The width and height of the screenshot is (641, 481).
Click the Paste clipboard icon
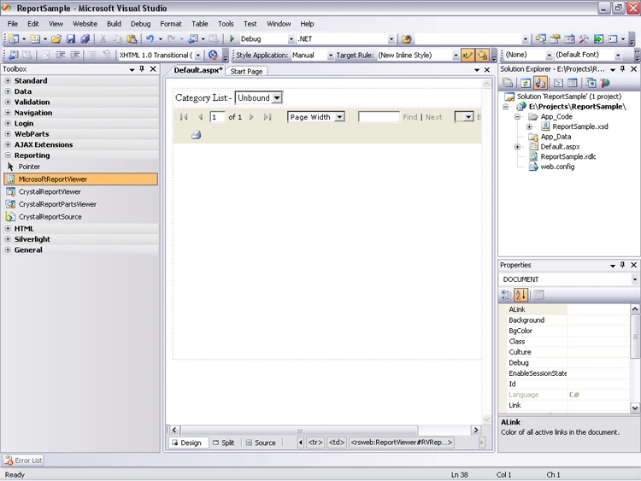(x=132, y=38)
